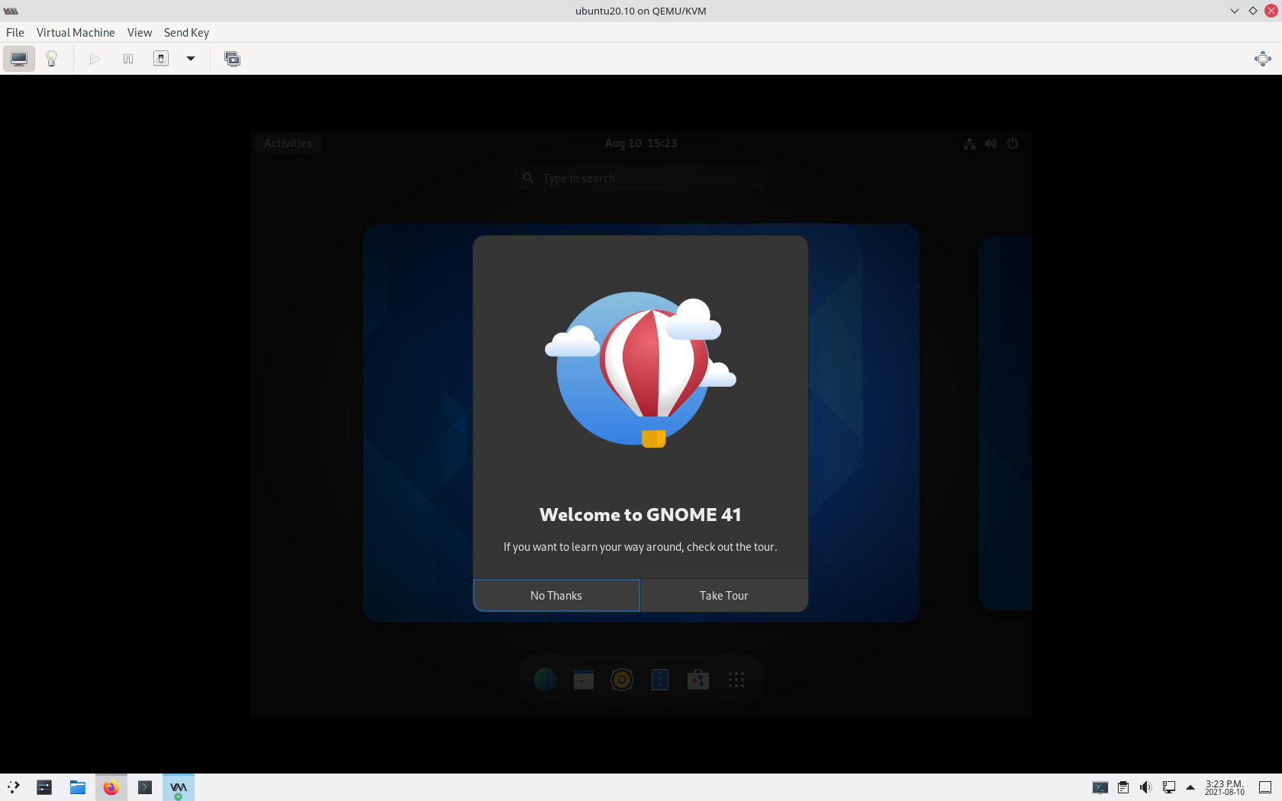Open the shutdown options dropdown arrow
The image size is (1282, 801).
[191, 58]
